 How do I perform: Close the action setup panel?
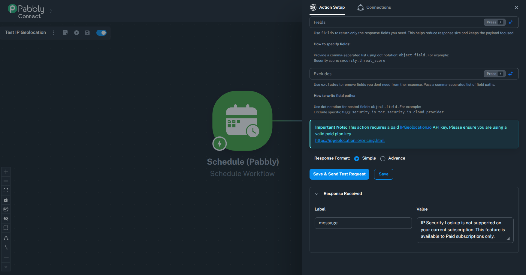pos(516,7)
